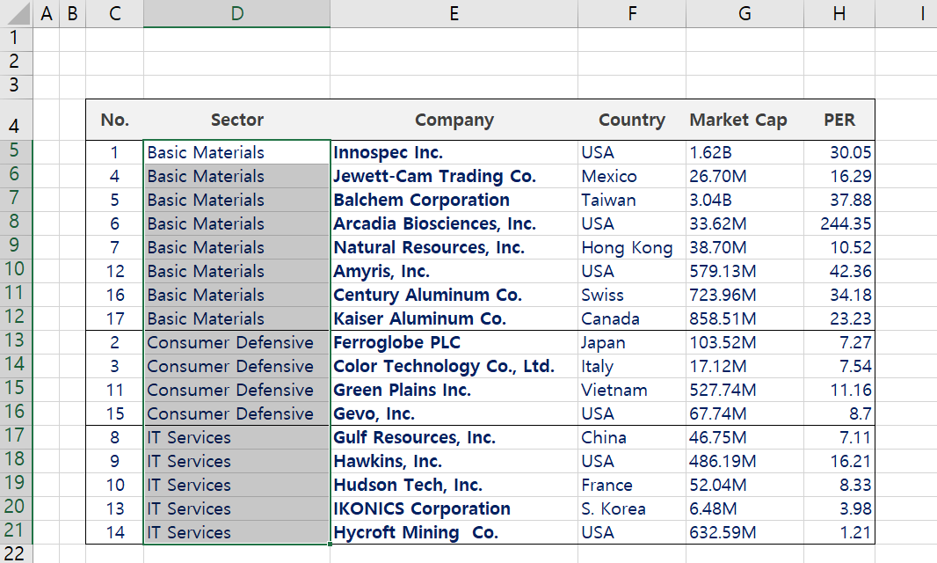Select the Gevo, Inc. cell

(x=454, y=413)
